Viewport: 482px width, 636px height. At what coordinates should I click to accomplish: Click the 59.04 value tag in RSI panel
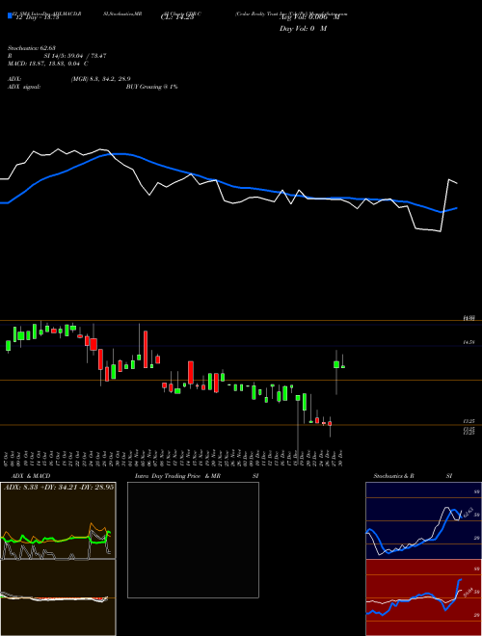pos(468,593)
